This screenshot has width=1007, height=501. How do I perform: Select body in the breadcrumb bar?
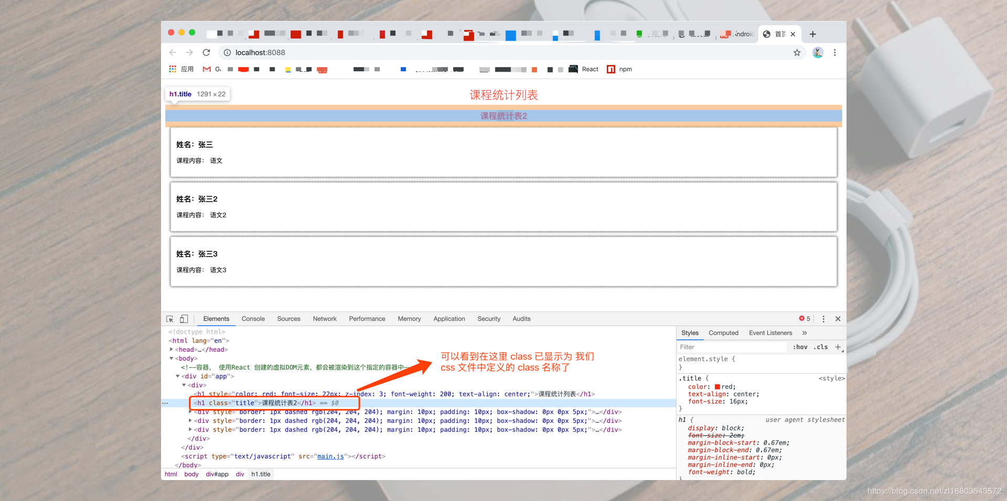pyautogui.click(x=191, y=474)
